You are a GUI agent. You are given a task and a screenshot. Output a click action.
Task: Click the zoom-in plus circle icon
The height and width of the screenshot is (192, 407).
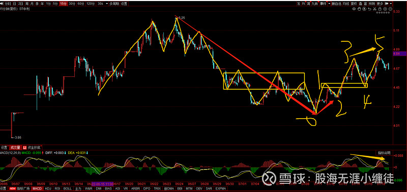click(385, 9)
